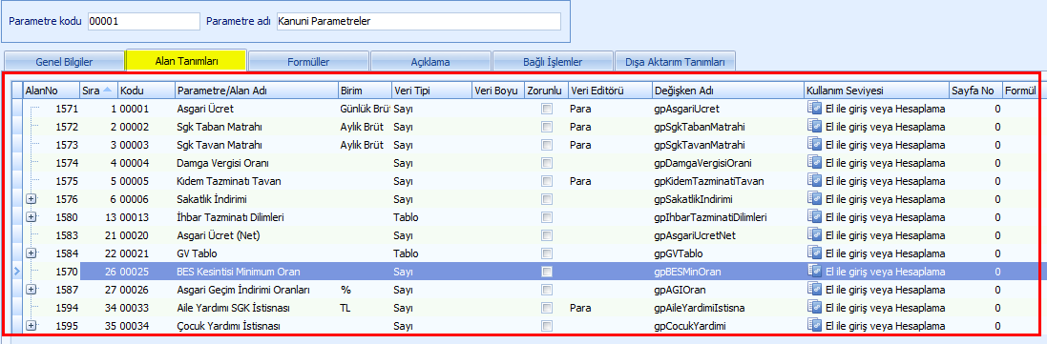Image resolution: width=1047 pixels, height=344 pixels.
Task: Click the TL unit cell for Aile Yardımı
Action: (365, 308)
